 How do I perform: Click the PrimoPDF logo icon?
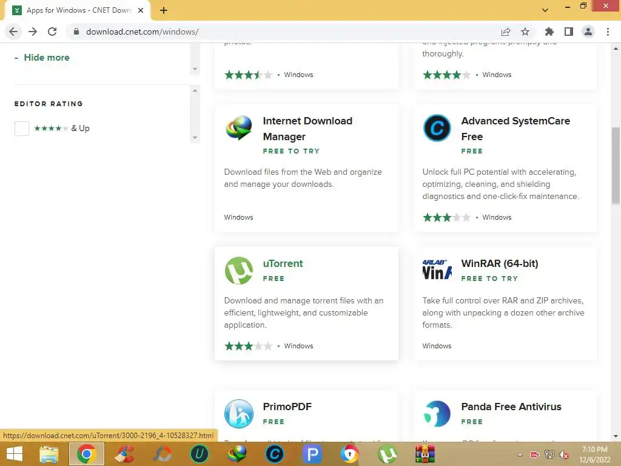coord(239,414)
